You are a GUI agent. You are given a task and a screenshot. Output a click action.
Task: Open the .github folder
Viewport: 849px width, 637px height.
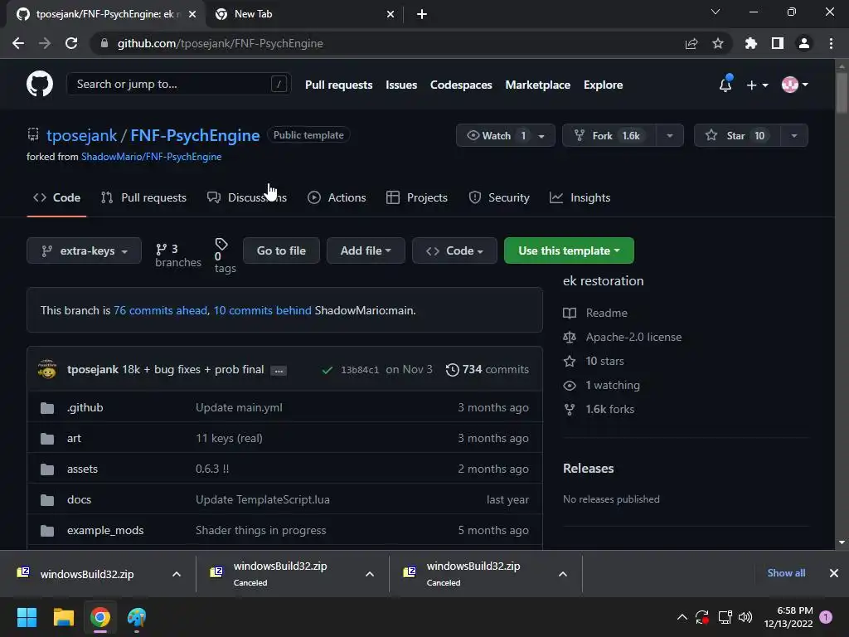[85, 407]
